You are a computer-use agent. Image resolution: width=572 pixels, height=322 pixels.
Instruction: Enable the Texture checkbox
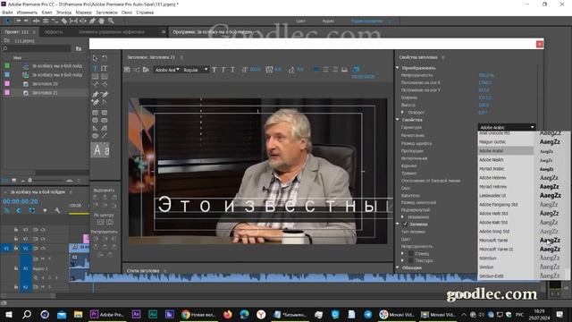click(x=411, y=260)
